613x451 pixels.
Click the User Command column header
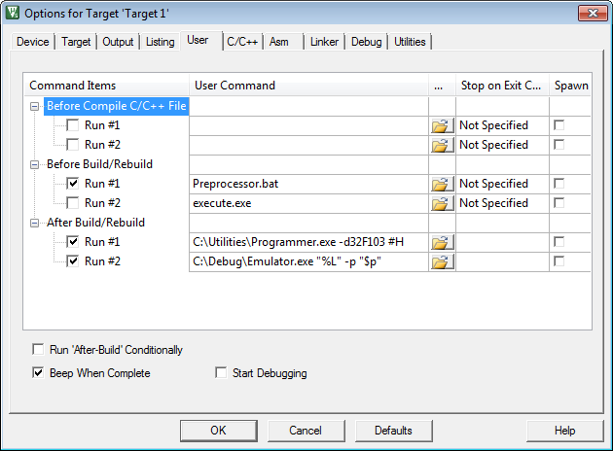click(x=308, y=86)
